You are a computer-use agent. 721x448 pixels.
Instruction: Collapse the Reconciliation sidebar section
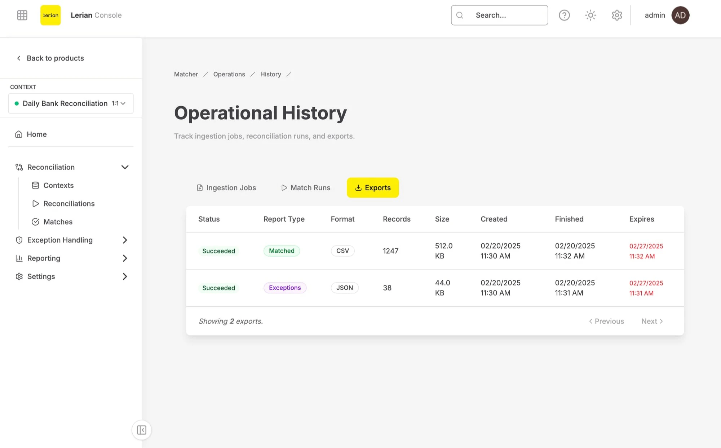125,167
